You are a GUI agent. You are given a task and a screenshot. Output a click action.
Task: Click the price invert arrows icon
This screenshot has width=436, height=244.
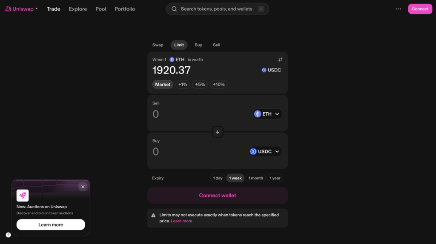[280, 60]
